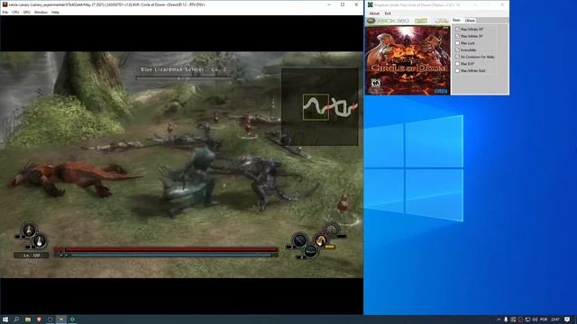Toggle the Invincibility checkbox

click(x=457, y=49)
